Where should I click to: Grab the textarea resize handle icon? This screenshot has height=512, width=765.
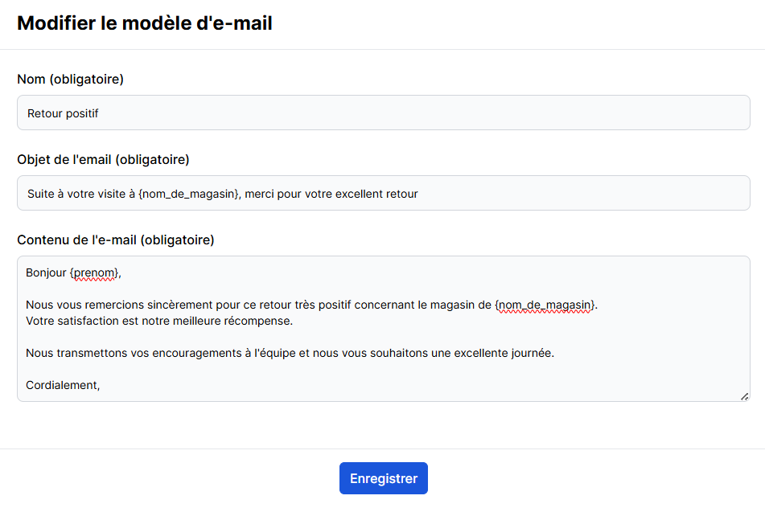click(744, 395)
